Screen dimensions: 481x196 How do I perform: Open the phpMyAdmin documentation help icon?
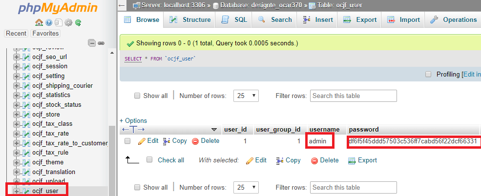point(49,22)
